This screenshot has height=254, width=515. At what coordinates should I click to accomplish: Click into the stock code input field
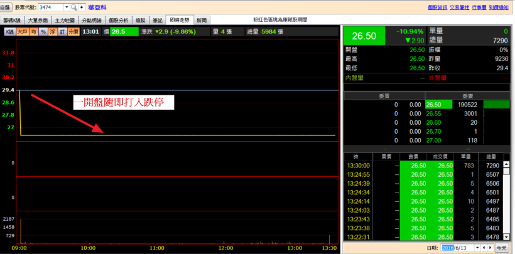pyautogui.click(x=50, y=7)
